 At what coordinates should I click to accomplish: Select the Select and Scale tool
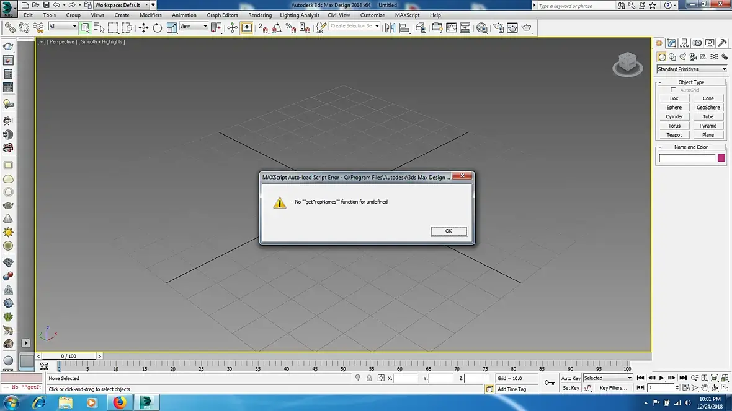tap(171, 28)
